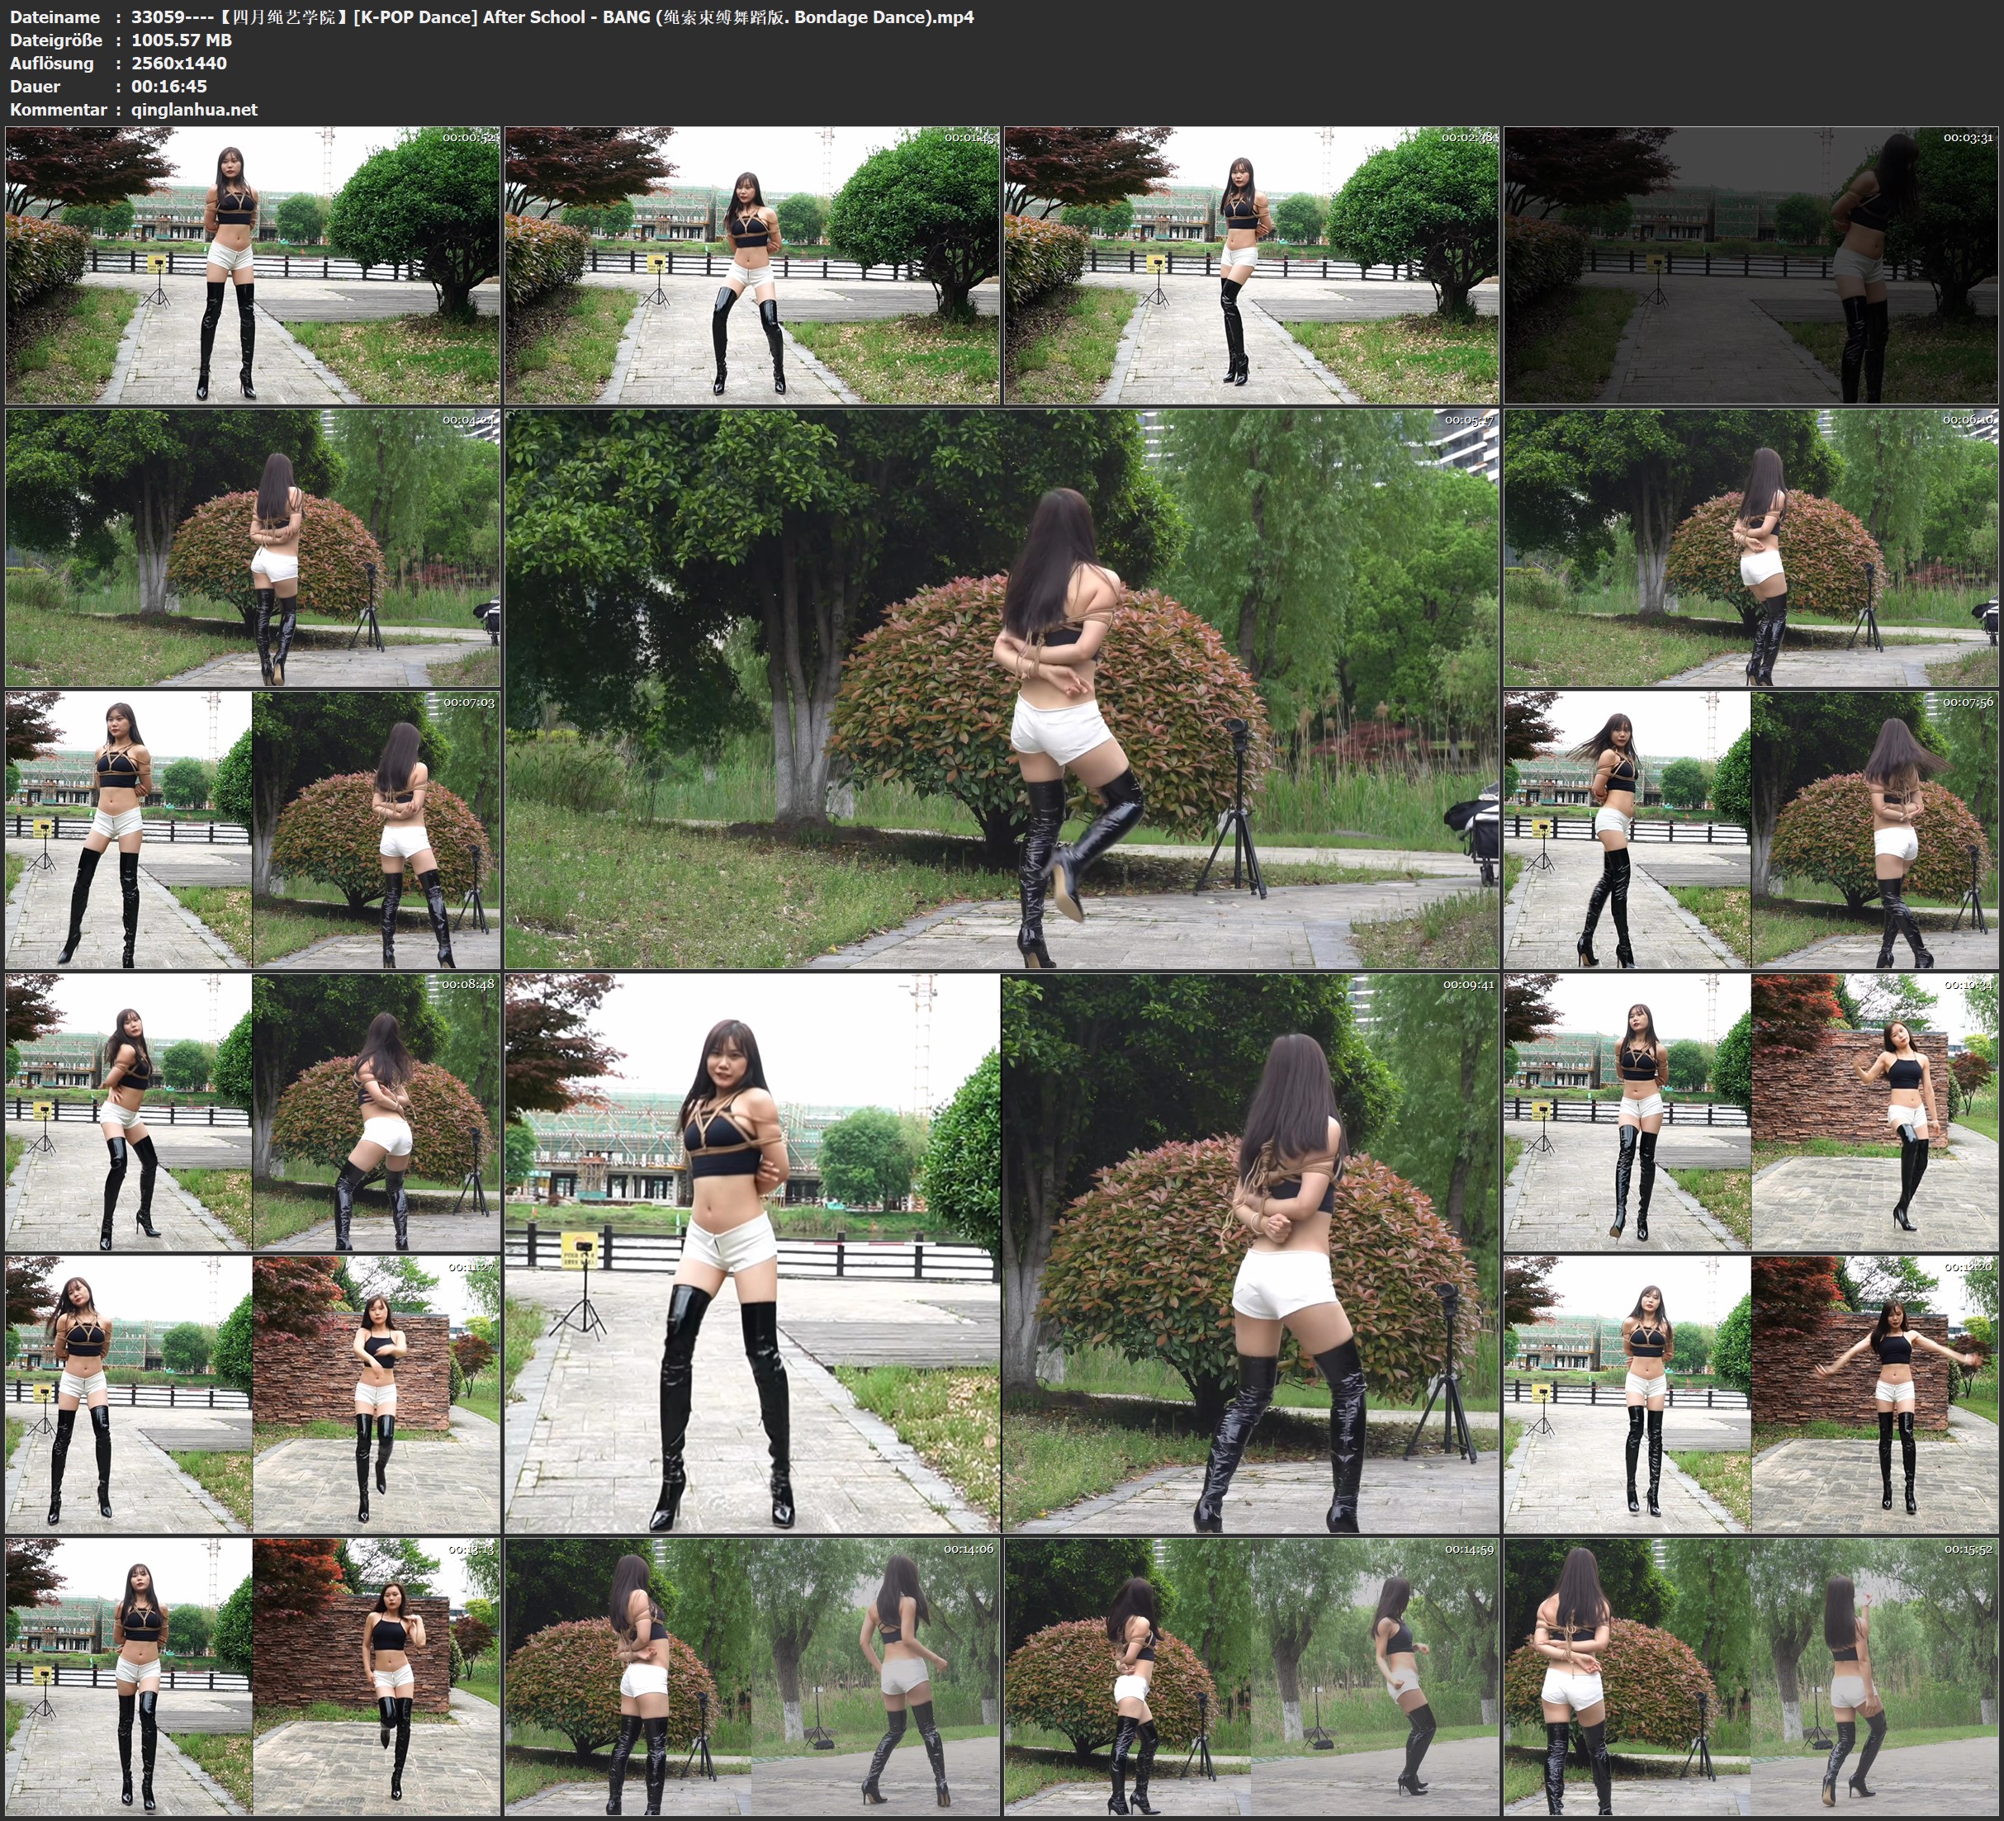Open the thumbnail timestamped 00:13:13
Image resolution: width=2004 pixels, height=1821 pixels.
(253, 1677)
